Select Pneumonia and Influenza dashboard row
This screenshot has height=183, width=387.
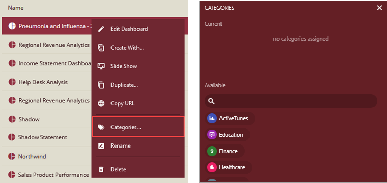tap(47, 26)
